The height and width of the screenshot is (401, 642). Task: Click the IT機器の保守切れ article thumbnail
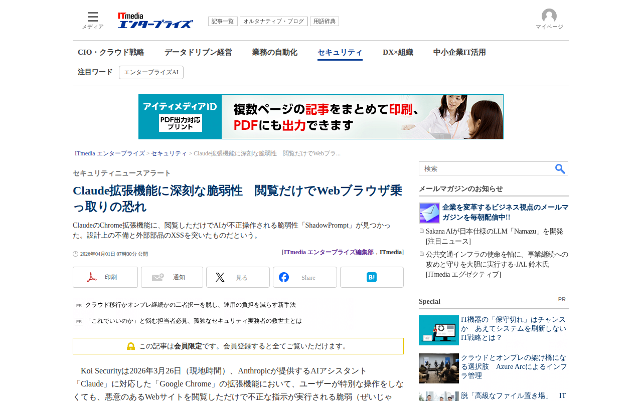pyautogui.click(x=439, y=330)
